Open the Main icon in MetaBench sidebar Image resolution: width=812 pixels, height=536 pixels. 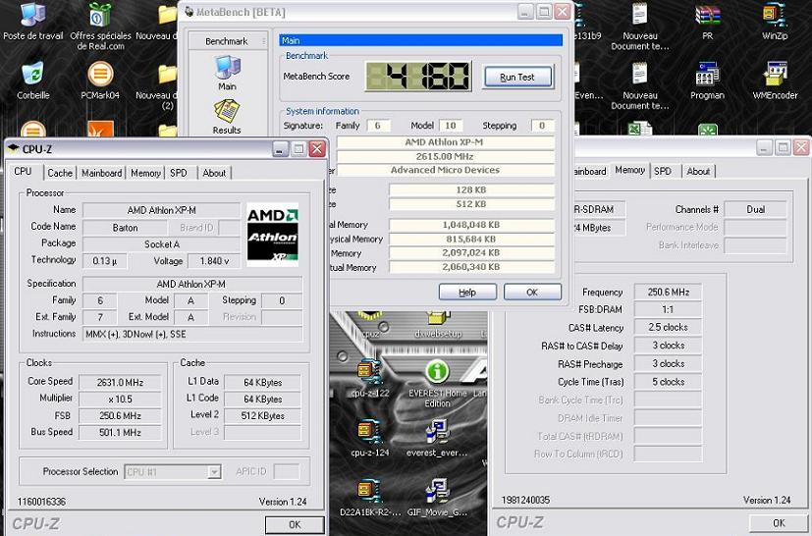(228, 73)
